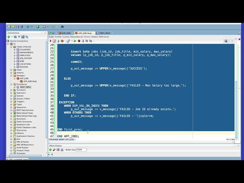The image size is (244, 183).
Task: Click the Schema Browser icon in Connections toolbar
Action: [23, 37]
